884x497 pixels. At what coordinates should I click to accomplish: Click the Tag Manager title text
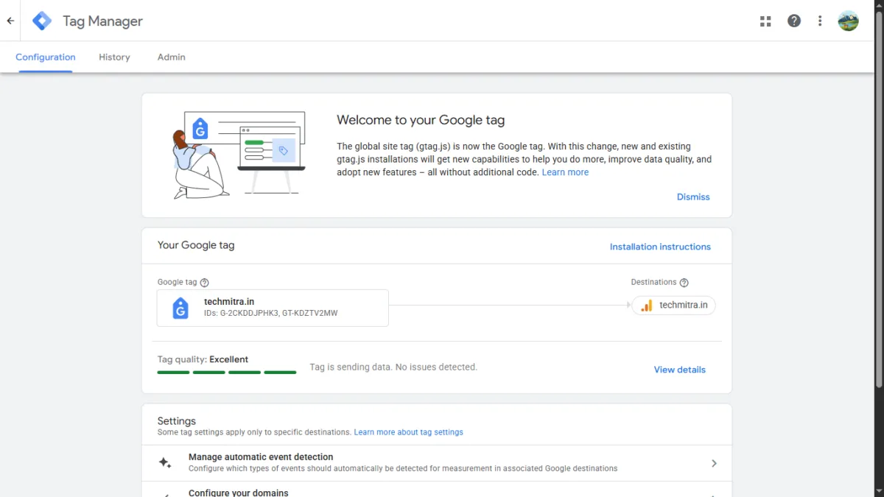pyautogui.click(x=102, y=21)
